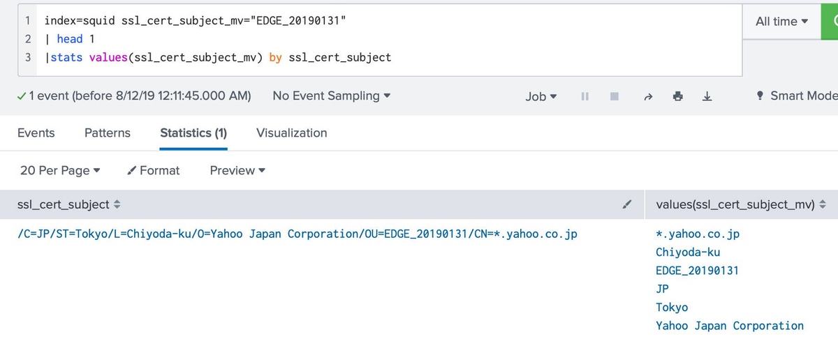Open the Preview dropdown
The height and width of the screenshot is (339, 838).
pyautogui.click(x=237, y=170)
